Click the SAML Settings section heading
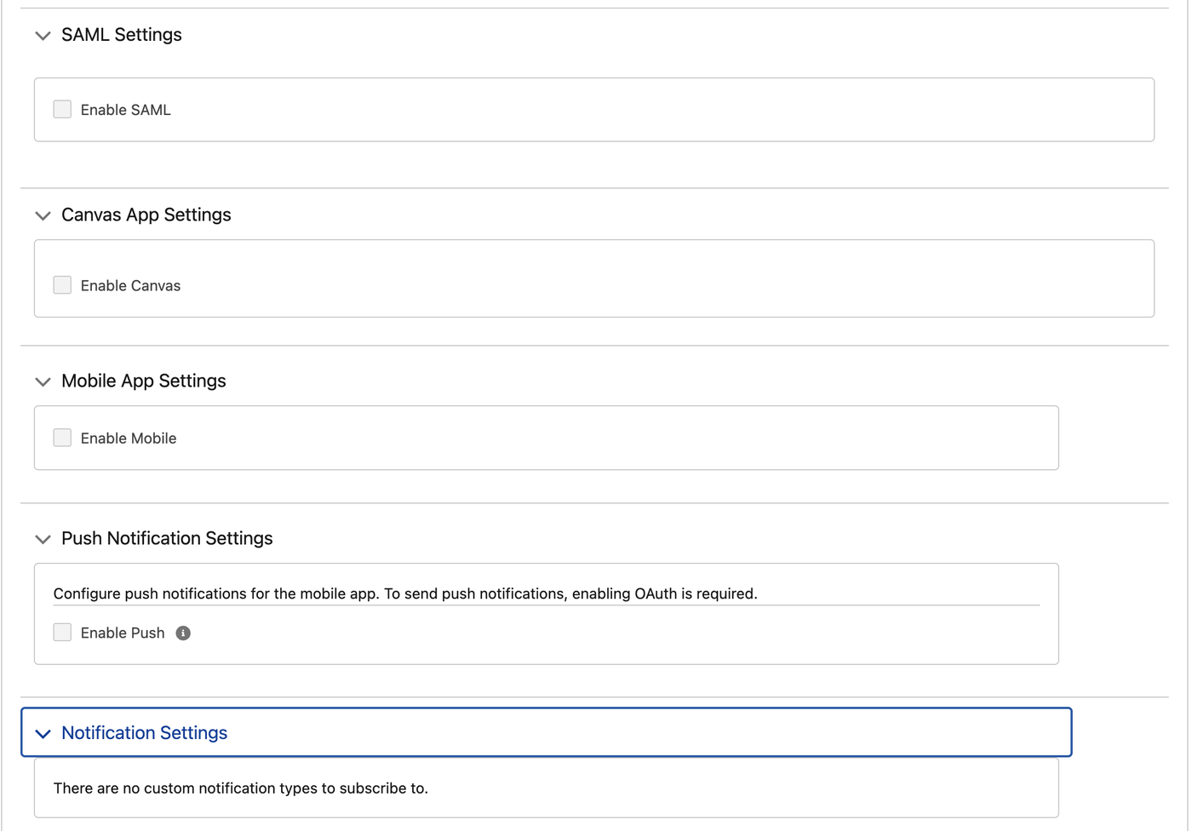The image size is (1192, 831). tap(122, 35)
